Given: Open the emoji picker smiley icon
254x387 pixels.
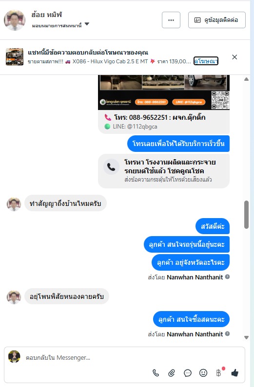Looking at the screenshot, I should [x=203, y=373].
